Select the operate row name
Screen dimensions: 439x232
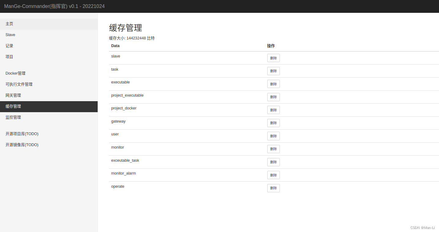click(x=118, y=186)
